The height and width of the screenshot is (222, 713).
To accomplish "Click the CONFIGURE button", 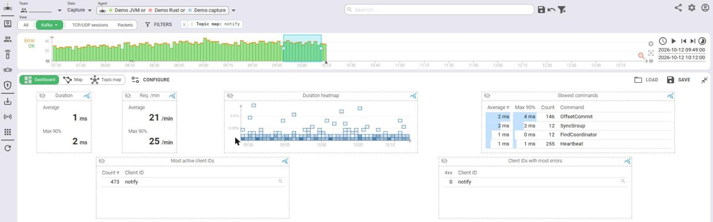I will pyautogui.click(x=151, y=80).
